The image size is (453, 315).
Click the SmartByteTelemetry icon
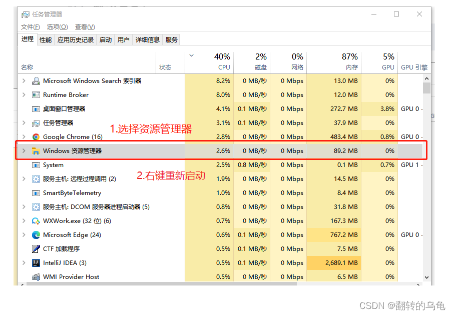click(x=36, y=193)
